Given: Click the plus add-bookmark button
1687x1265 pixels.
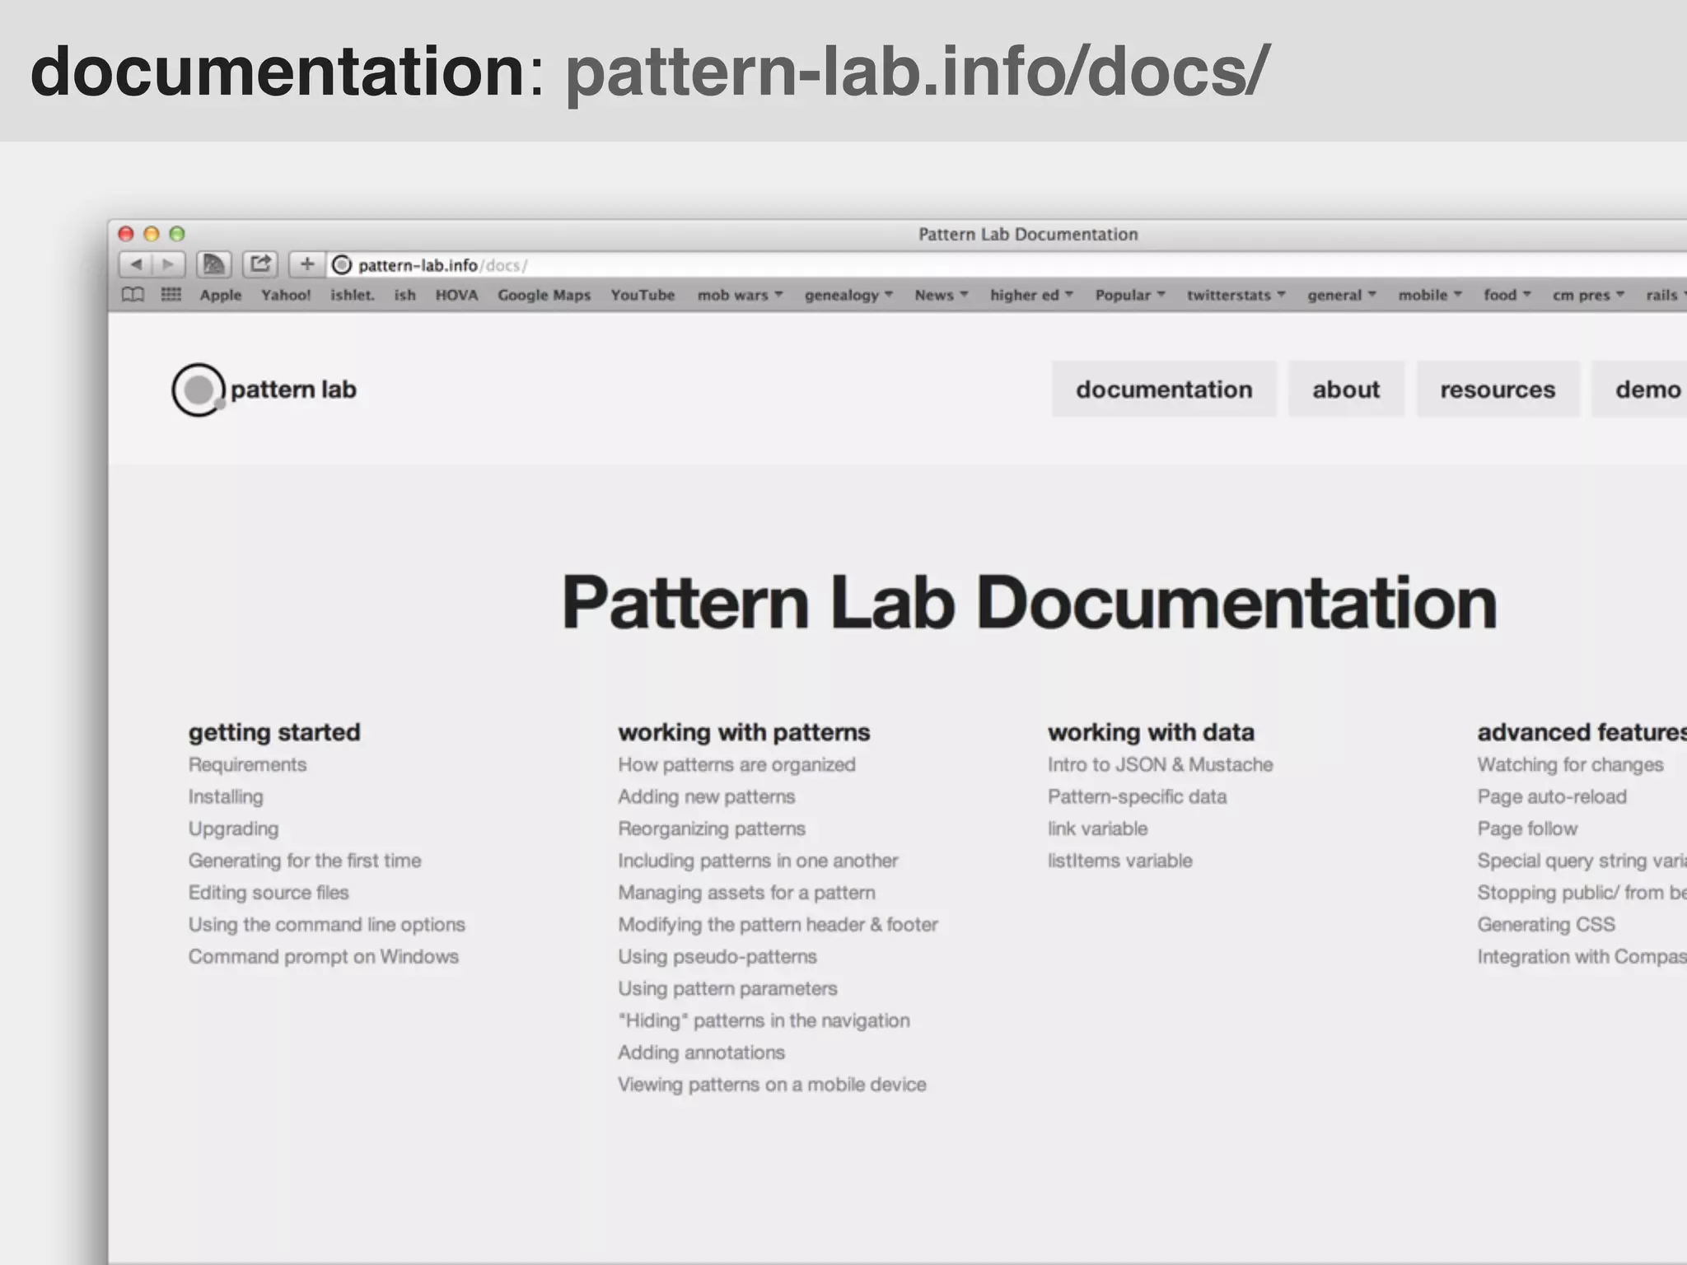Looking at the screenshot, I should click(307, 264).
